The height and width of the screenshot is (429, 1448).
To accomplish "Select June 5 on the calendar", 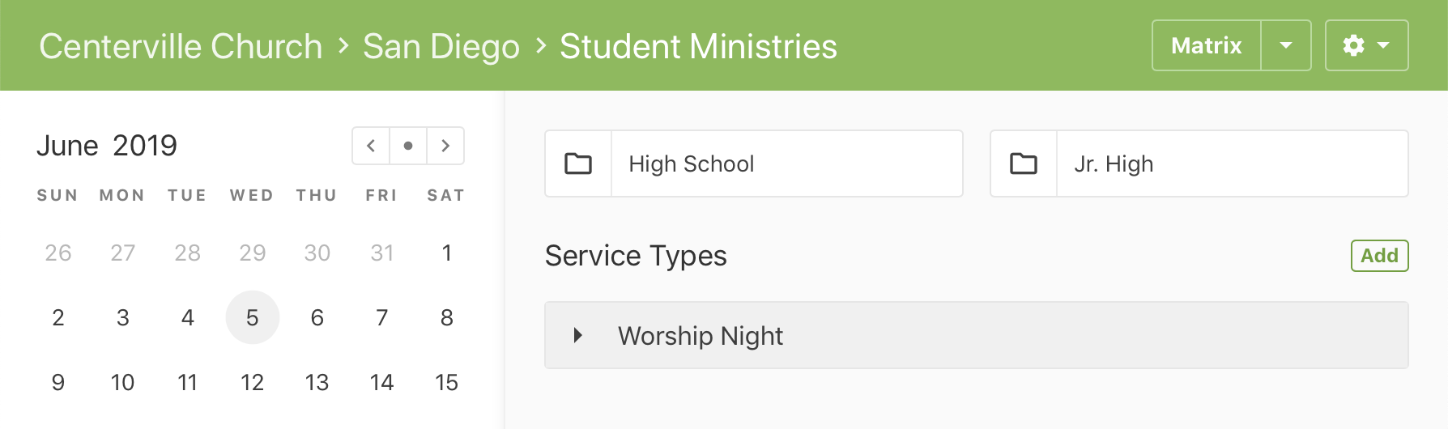I will click(253, 317).
